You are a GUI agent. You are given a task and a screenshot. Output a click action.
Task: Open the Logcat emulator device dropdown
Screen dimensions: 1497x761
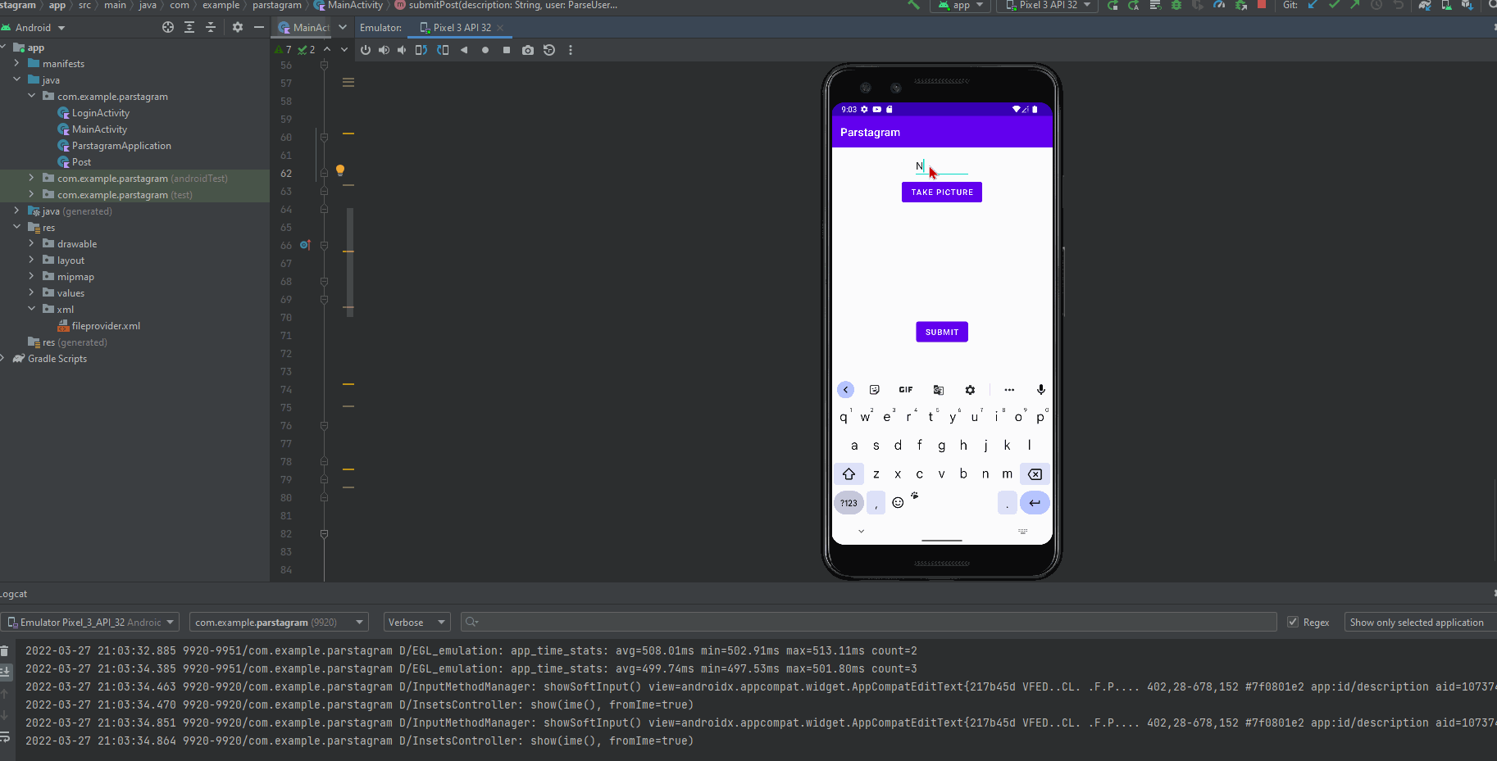pos(90,623)
